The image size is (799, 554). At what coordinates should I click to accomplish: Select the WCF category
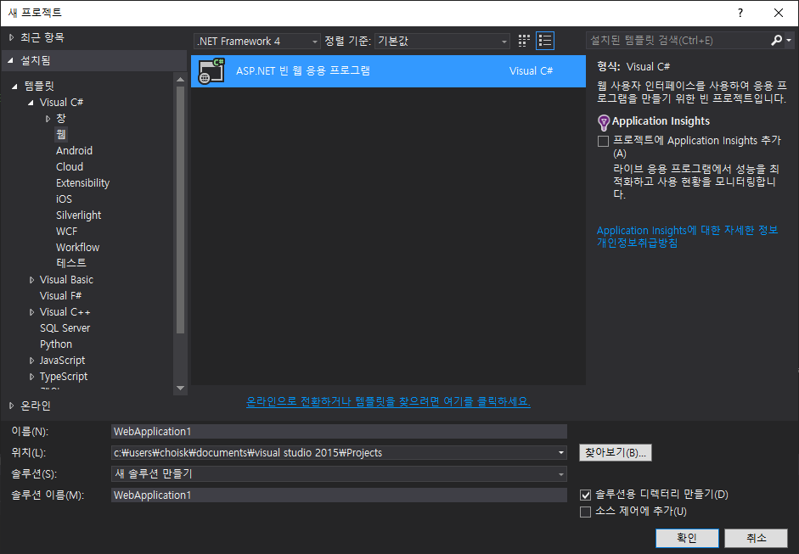[x=67, y=231]
